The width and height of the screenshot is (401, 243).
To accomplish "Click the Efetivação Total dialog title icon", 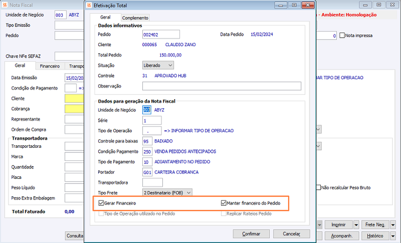I will coord(89,5).
